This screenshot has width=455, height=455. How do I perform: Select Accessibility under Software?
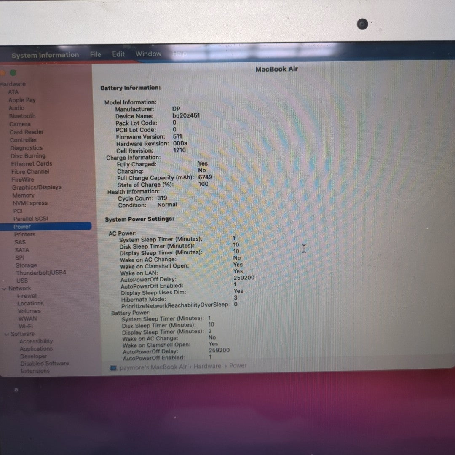click(36, 341)
